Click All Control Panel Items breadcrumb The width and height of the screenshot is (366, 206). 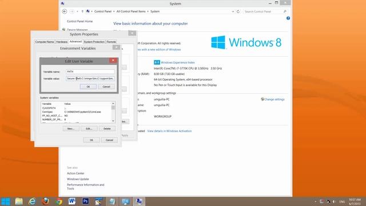[131, 11]
